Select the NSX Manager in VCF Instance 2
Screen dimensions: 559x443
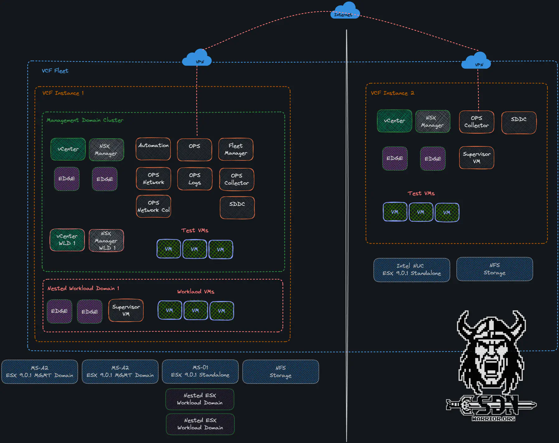[433, 121]
